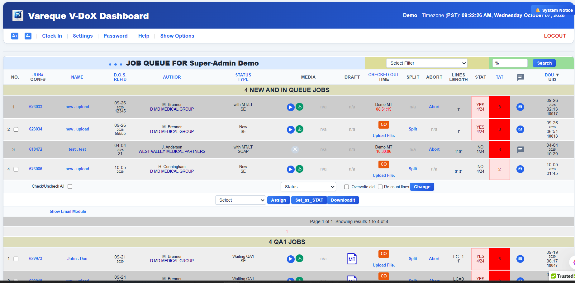Viewport: 575px width, 283px height.
Task: Open mail icon for job 623033
Action: click(x=520, y=107)
